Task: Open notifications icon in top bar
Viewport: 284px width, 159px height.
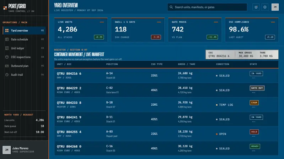Action: [256, 7]
